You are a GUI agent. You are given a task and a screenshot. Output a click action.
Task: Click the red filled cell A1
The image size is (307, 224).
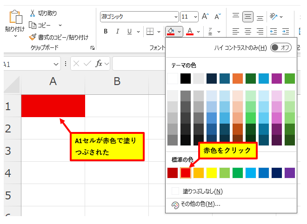pos(53,106)
